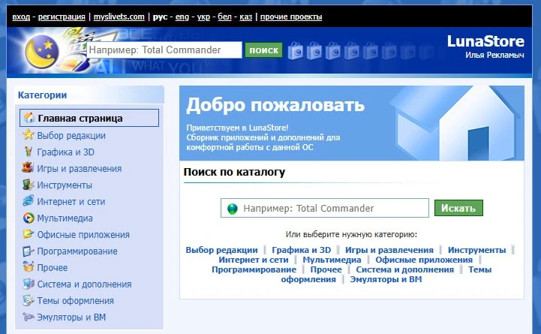Open Игры и развлечения in sidebar categories
Viewport: 541px width, 334px height.
(80, 169)
